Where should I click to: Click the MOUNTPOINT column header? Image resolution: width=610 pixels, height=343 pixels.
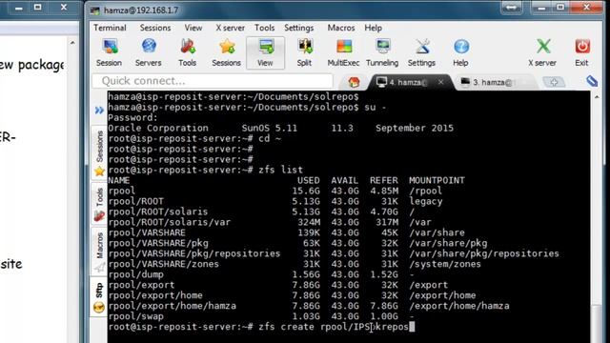coord(437,180)
